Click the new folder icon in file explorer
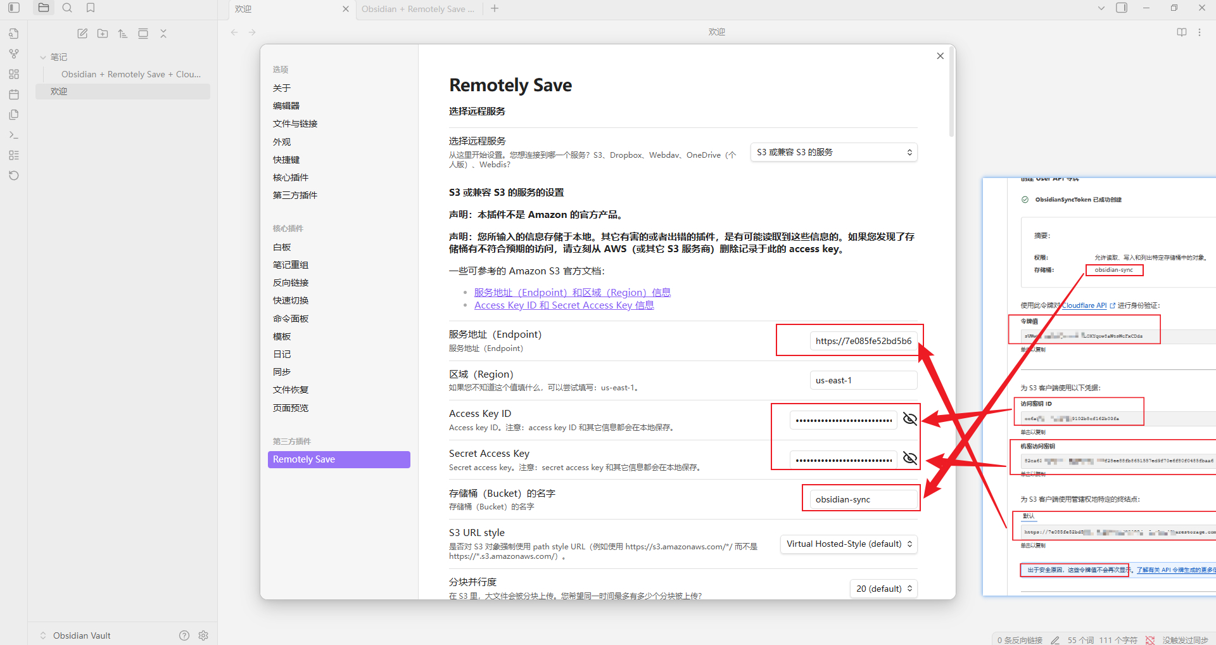 click(102, 33)
